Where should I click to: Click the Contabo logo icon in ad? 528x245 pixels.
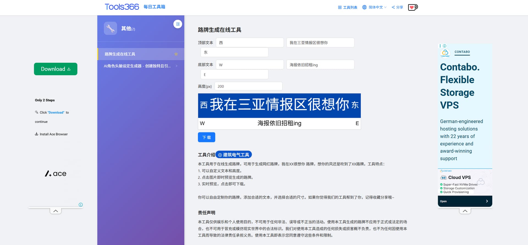pos(445,53)
